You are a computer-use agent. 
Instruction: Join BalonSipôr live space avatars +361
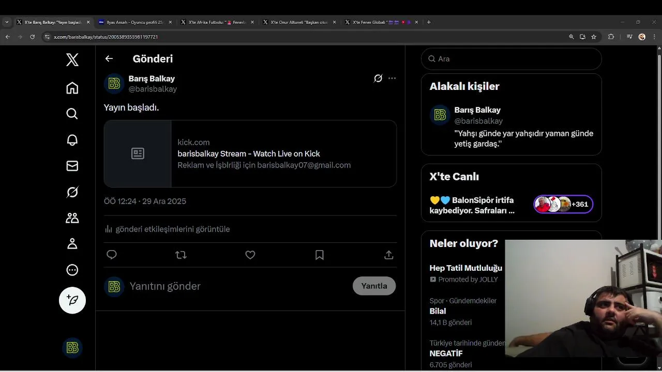pos(563,204)
